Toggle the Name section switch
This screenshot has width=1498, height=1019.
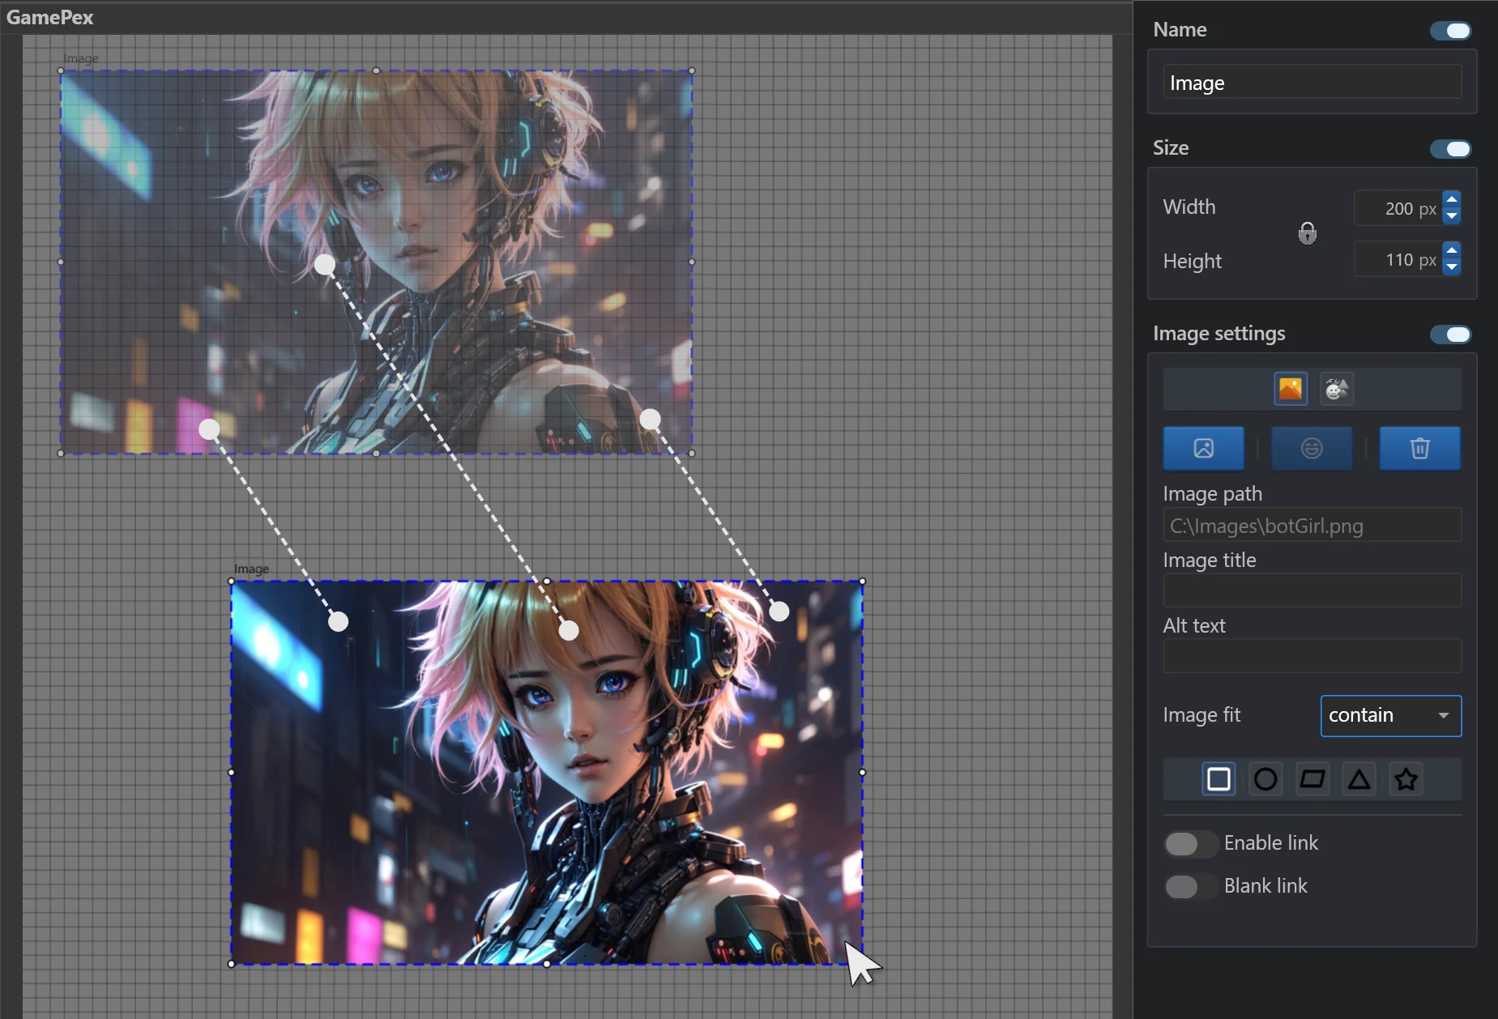coord(1450,31)
